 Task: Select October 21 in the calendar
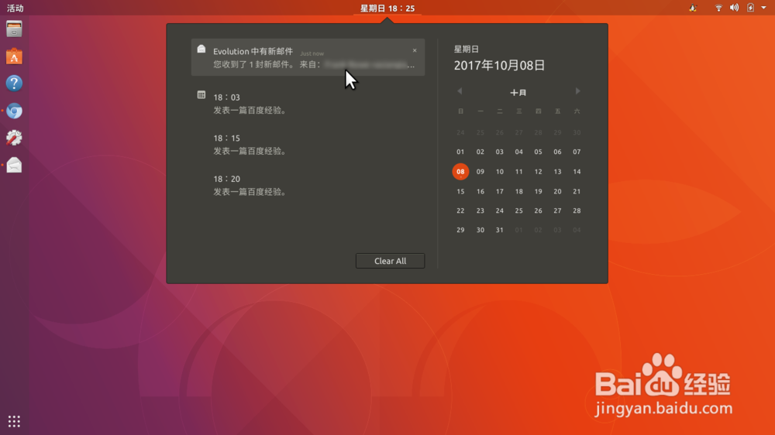click(577, 191)
